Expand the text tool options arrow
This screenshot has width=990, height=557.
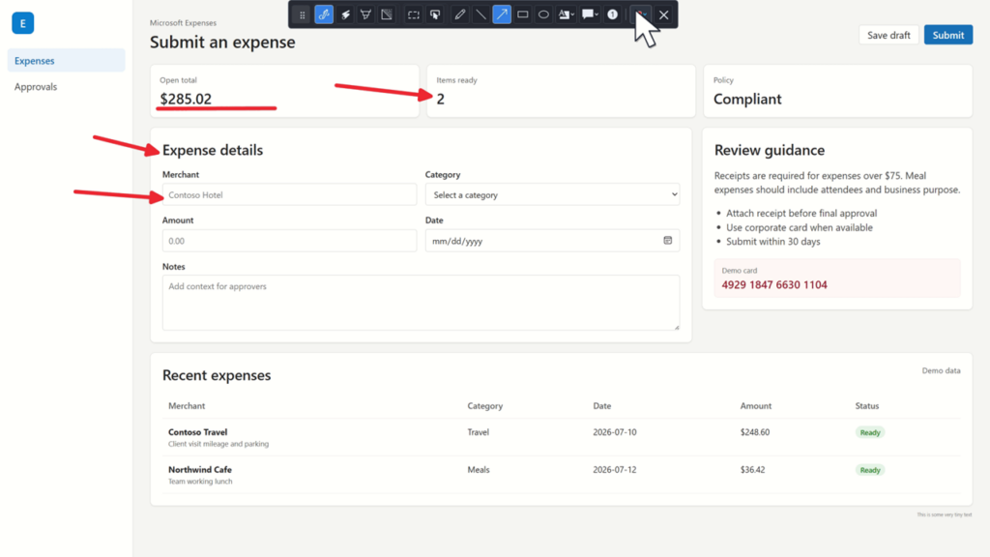572,15
